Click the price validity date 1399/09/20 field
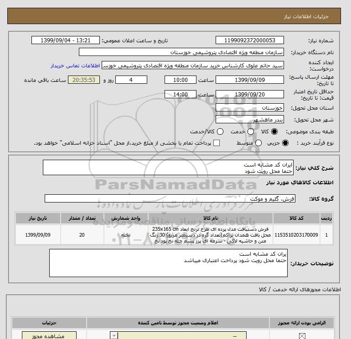This screenshot has height=339, width=351. [x=250, y=94]
